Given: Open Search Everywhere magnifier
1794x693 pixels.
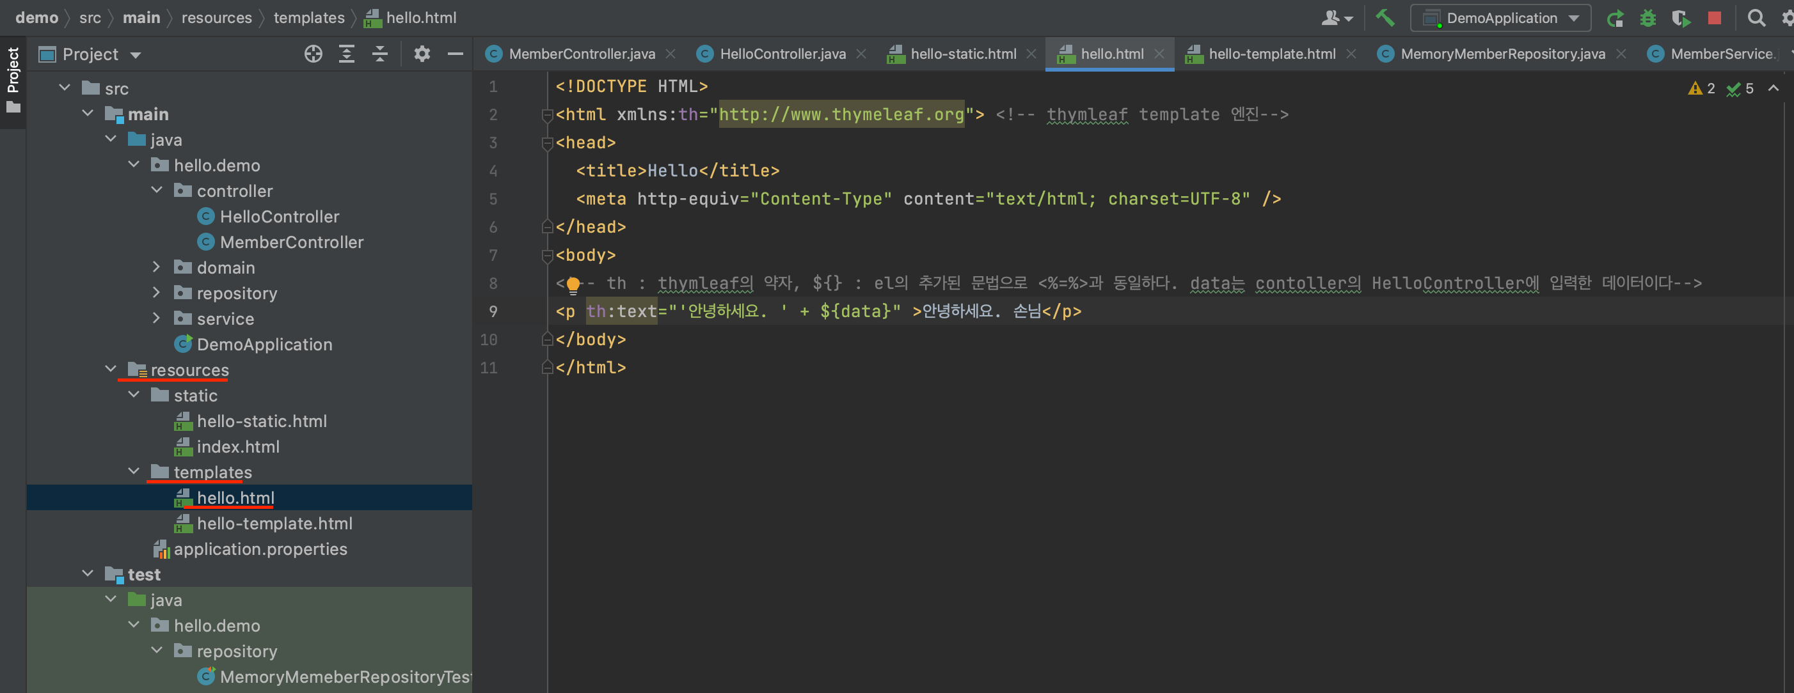Looking at the screenshot, I should point(1756,18).
